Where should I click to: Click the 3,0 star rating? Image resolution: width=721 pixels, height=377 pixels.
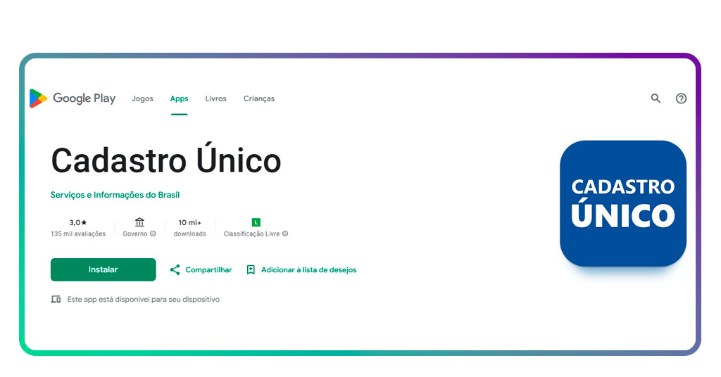(x=78, y=222)
